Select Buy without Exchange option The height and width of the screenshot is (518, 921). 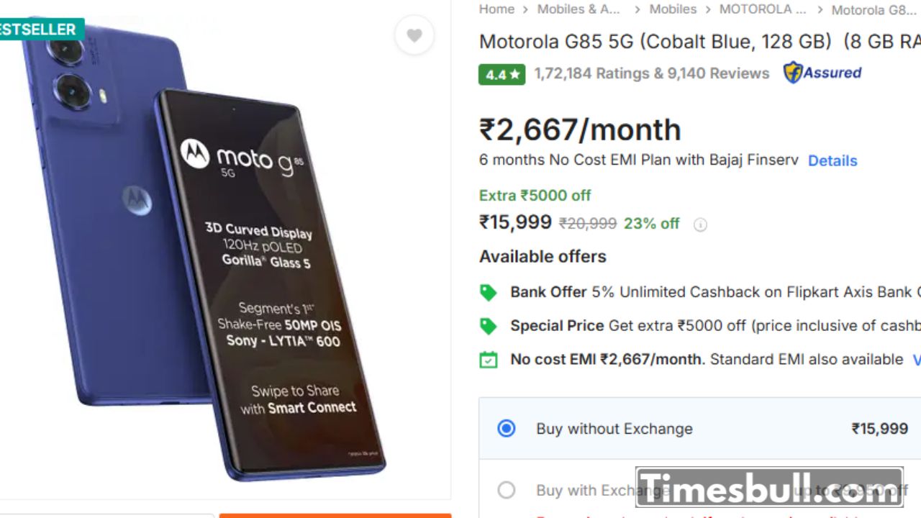click(507, 429)
